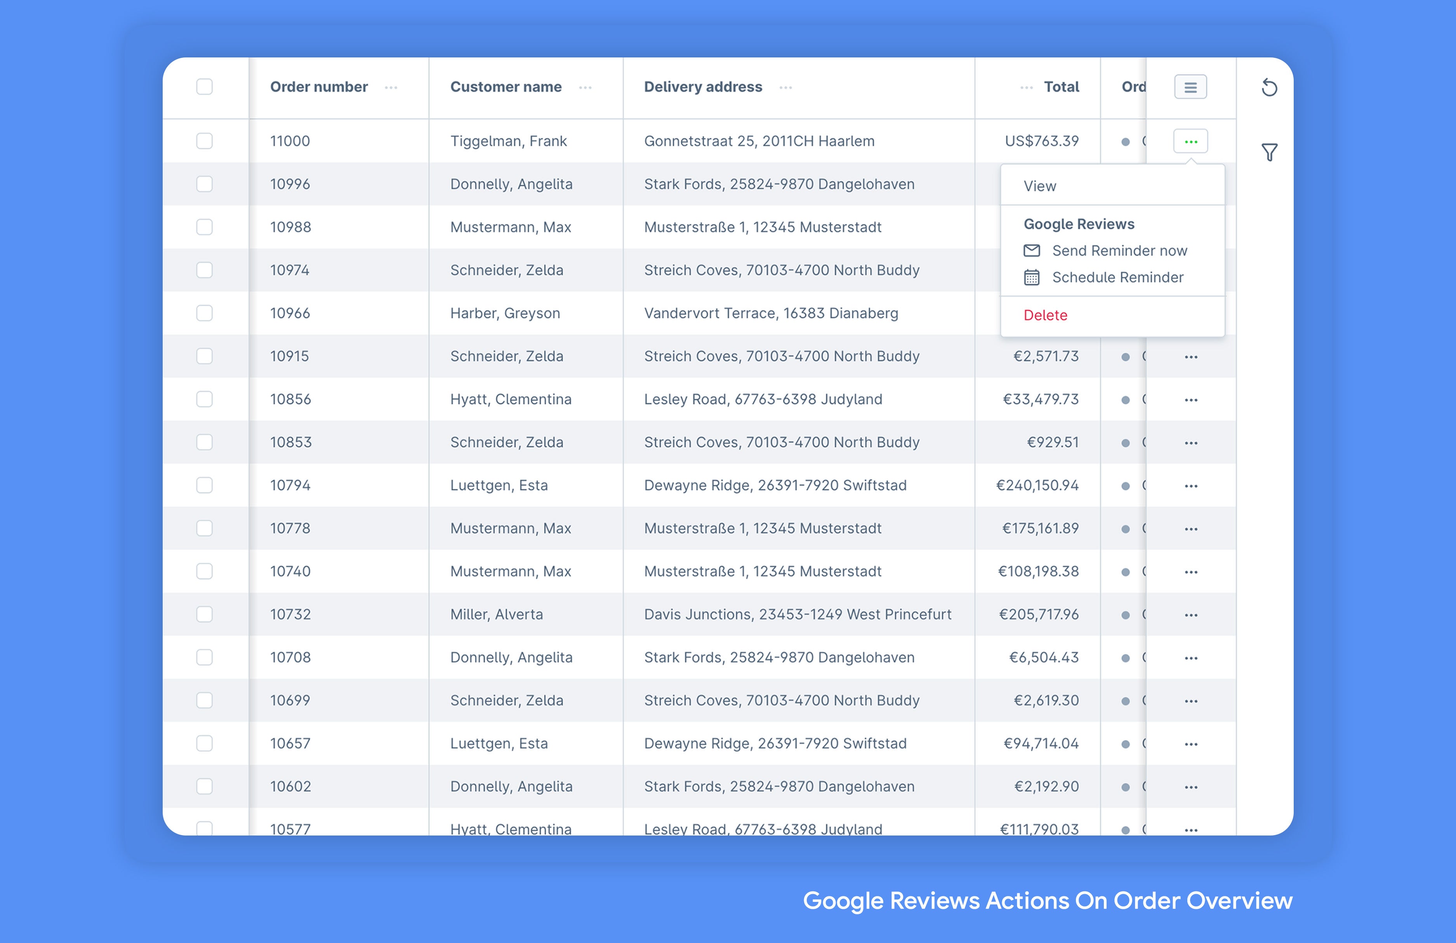This screenshot has width=1456, height=943.
Task: Select checkbox for order 10974
Action: [x=204, y=270]
